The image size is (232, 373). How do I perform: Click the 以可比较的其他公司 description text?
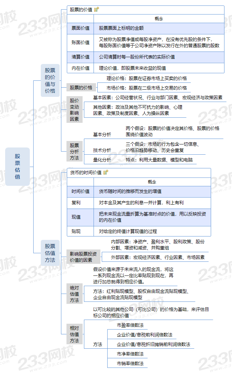(x=151, y=312)
